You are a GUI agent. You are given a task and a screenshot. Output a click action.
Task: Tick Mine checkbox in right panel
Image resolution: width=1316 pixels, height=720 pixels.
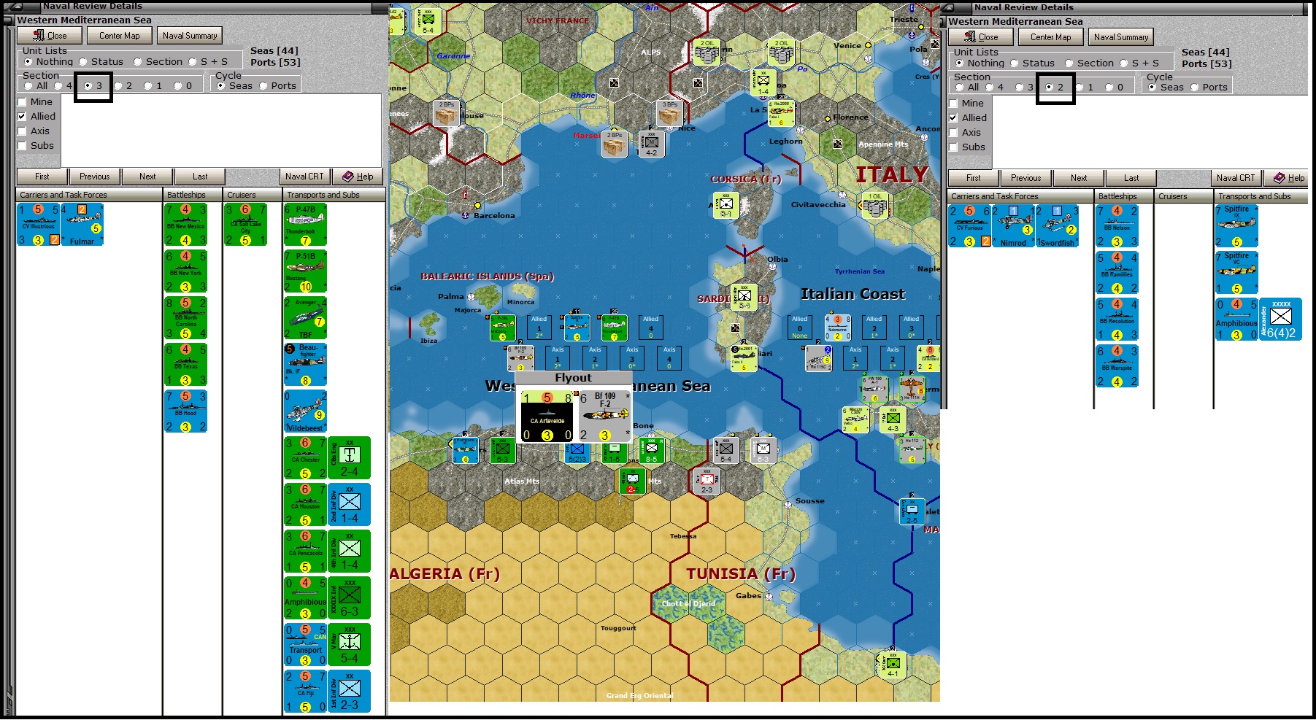pyautogui.click(x=953, y=104)
